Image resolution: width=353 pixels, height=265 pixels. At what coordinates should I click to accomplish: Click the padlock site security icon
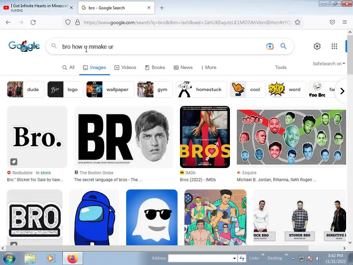point(78,22)
